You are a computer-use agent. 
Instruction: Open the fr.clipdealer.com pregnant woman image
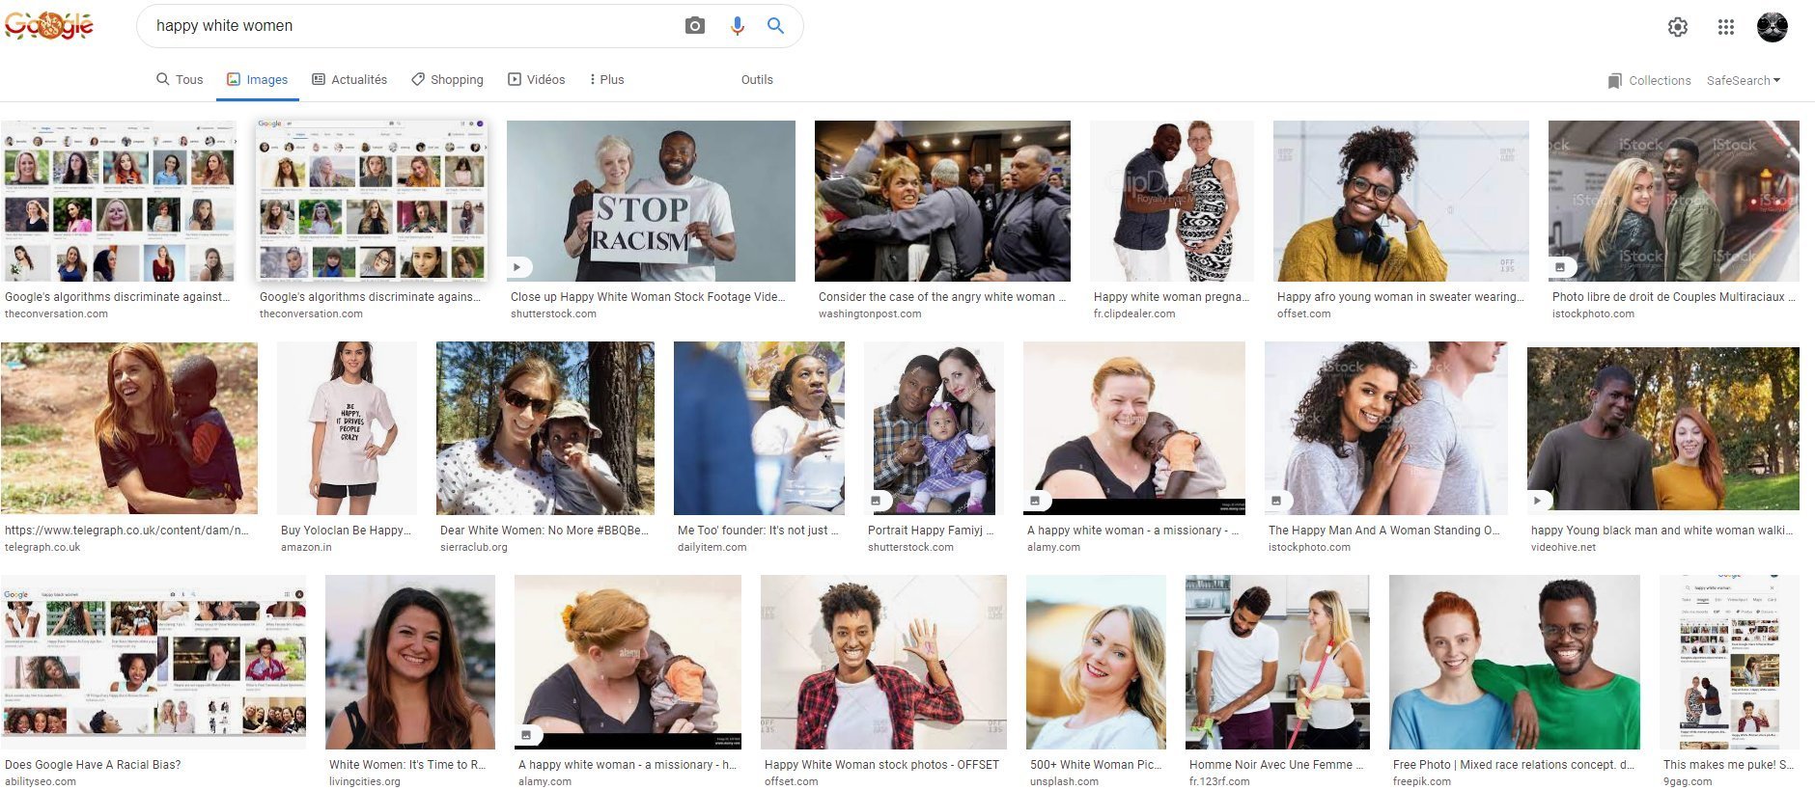1172,201
